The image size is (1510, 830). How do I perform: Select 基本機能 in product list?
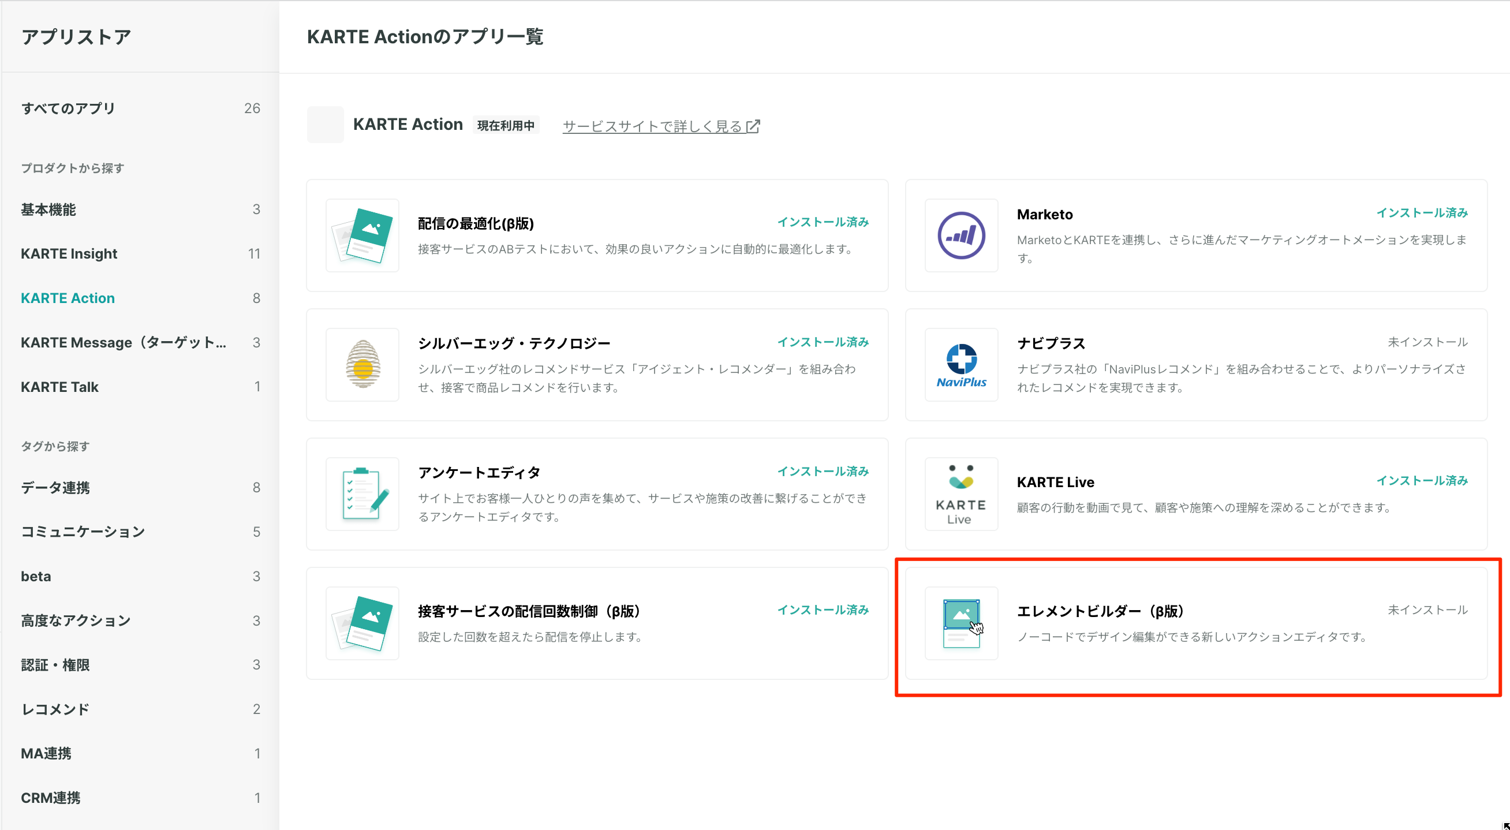click(48, 210)
